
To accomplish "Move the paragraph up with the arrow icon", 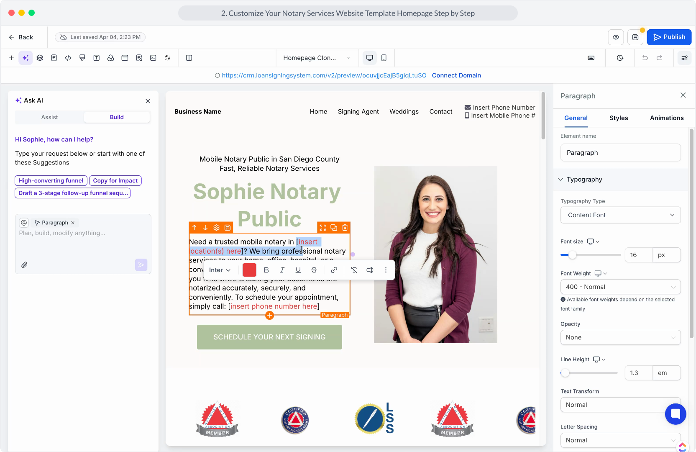I will (194, 228).
